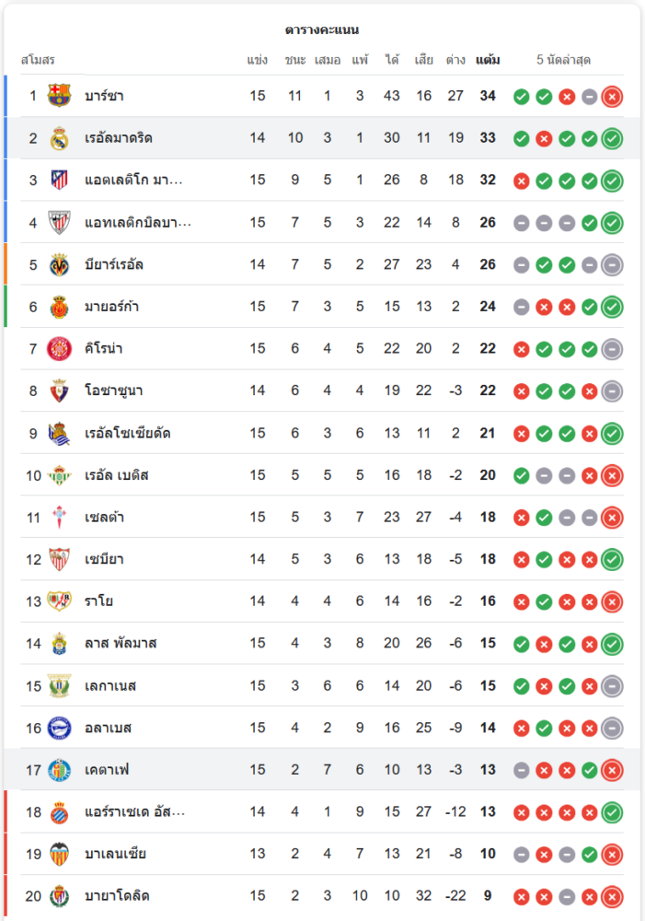Viewport: 645px width, 921px height.
Task: Click the Villarreal yellow crest icon
Action: tap(59, 265)
